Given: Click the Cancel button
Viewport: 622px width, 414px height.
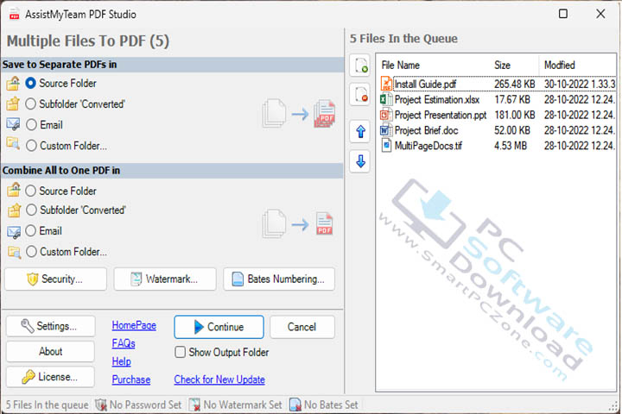Looking at the screenshot, I should 302,327.
